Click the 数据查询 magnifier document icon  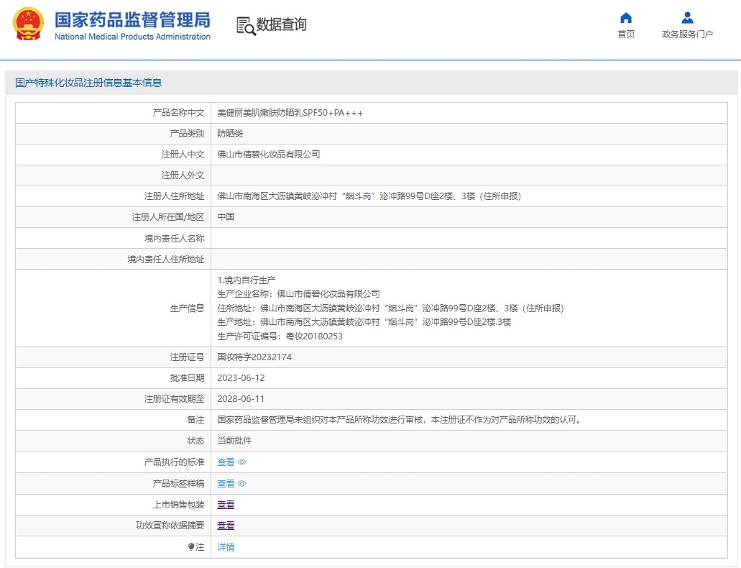(x=246, y=25)
